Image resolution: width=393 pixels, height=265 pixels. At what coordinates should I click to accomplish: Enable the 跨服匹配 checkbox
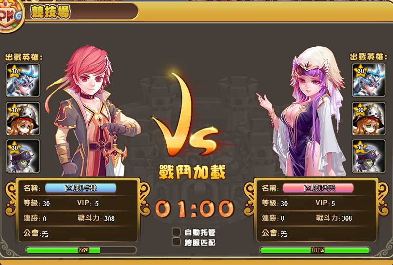[x=176, y=242]
